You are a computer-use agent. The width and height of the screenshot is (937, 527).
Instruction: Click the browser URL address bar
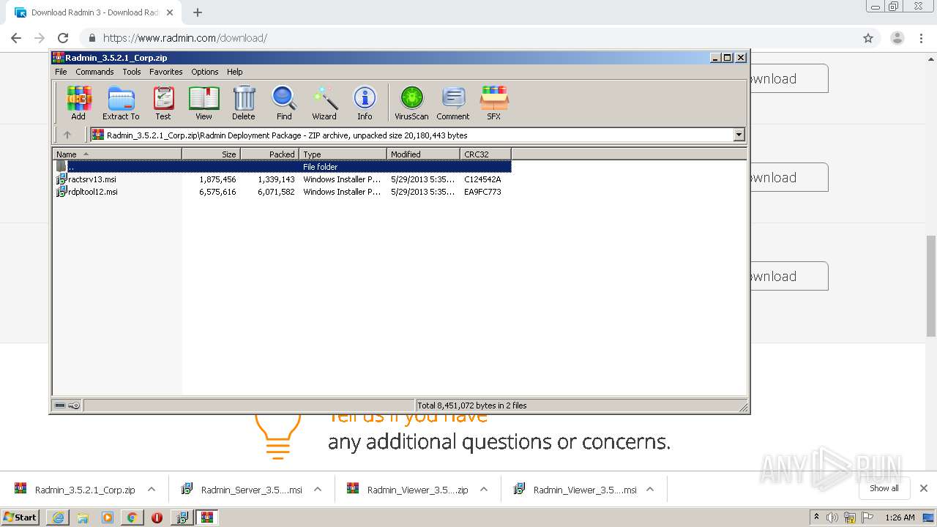(468, 38)
